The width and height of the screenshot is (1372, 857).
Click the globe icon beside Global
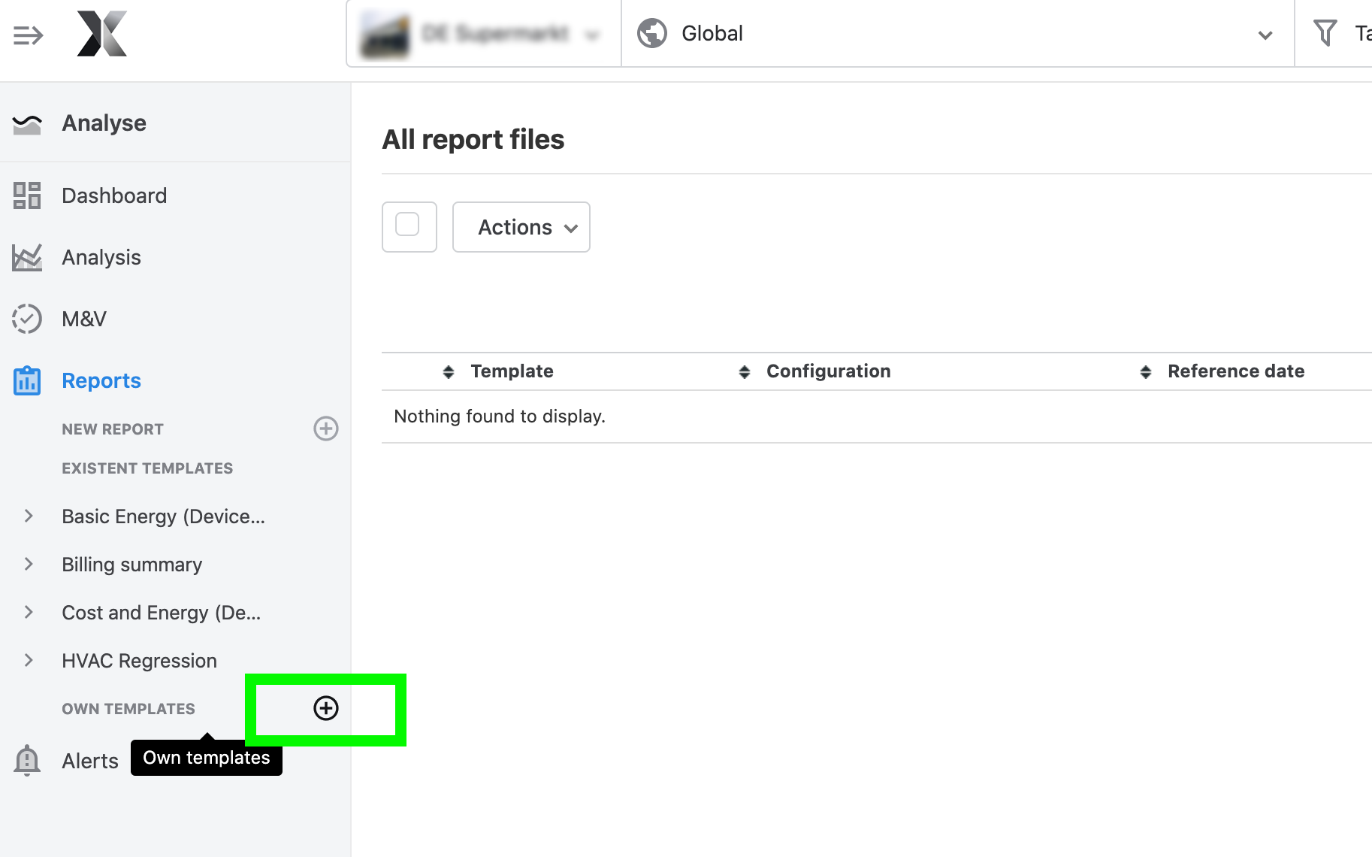pos(652,33)
